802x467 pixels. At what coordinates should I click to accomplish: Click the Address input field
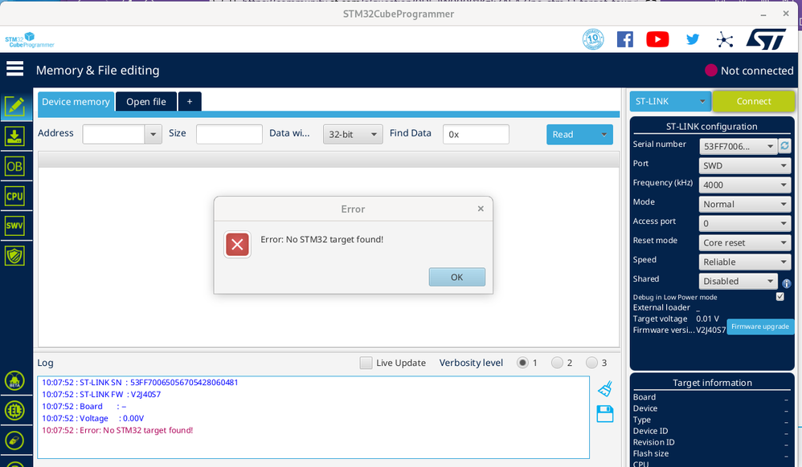pyautogui.click(x=113, y=134)
